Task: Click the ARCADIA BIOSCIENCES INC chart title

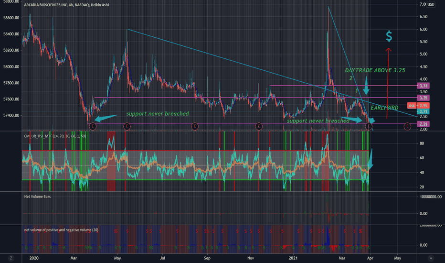Action: tap(66, 5)
